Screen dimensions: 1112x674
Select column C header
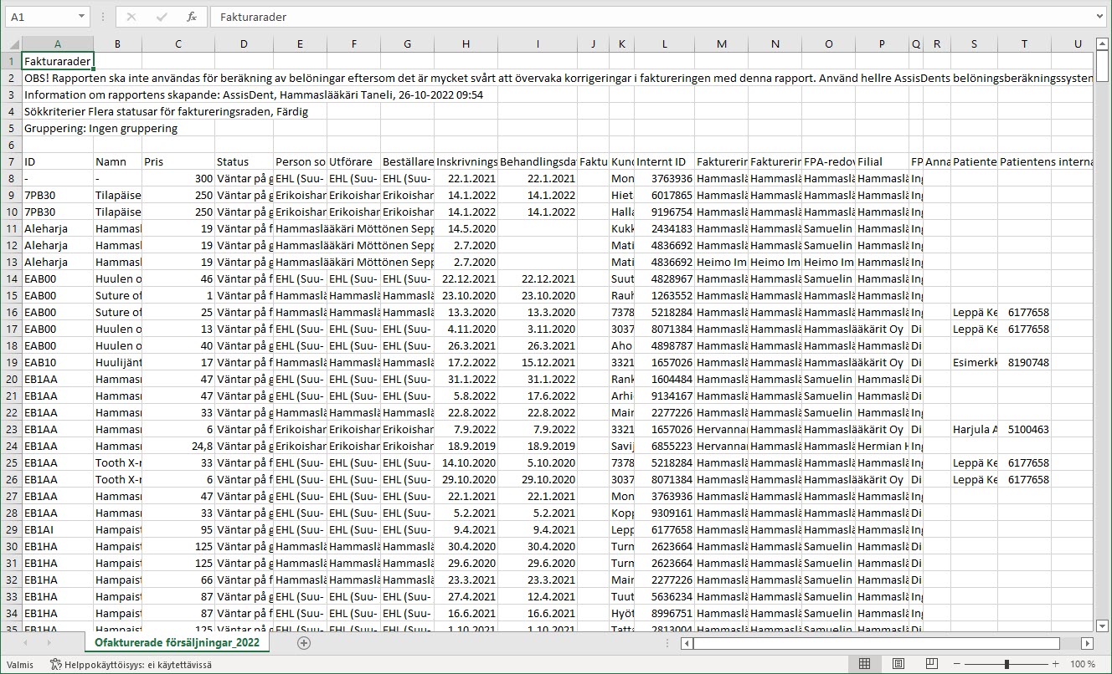click(178, 44)
